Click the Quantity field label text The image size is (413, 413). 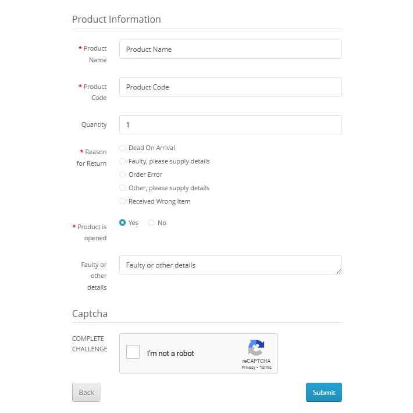[x=94, y=124]
